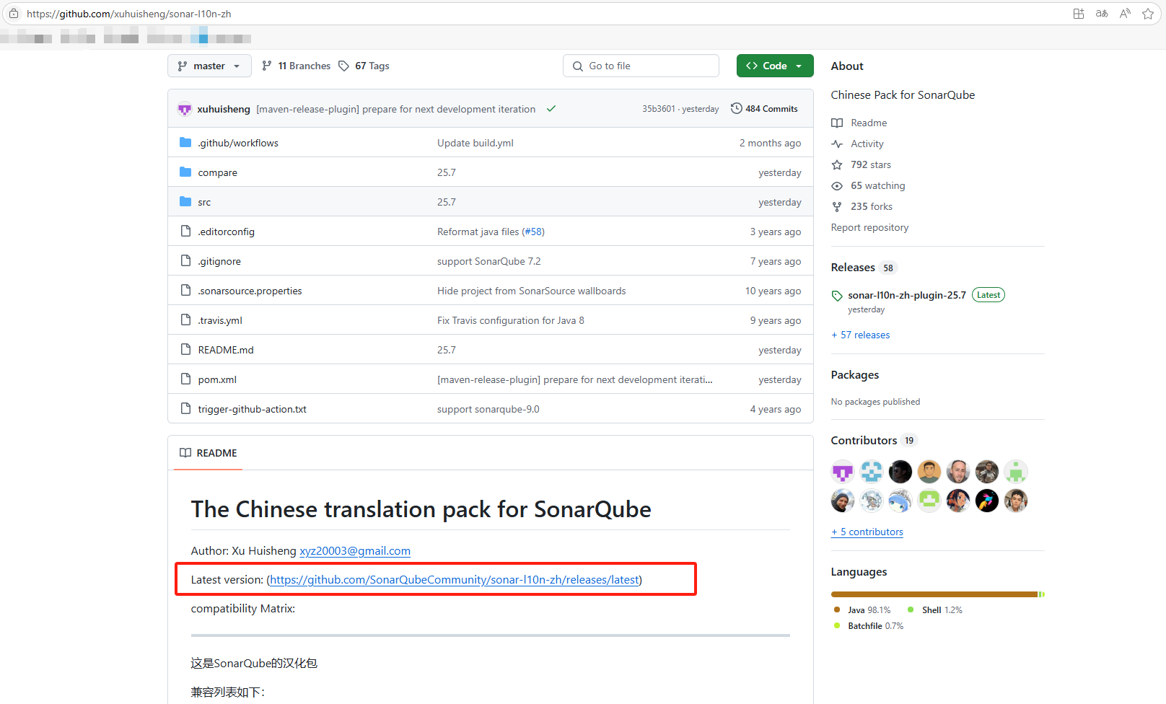Open the compare folder
This screenshot has height=704, width=1166.
tap(217, 172)
